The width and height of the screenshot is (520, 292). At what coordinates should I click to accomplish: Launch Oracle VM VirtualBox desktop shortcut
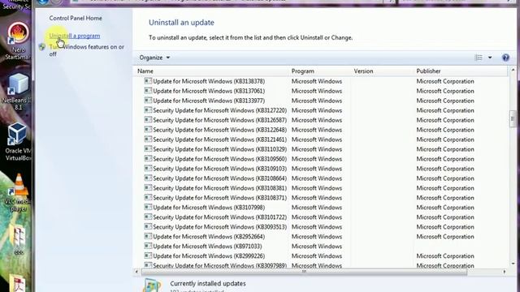(x=17, y=142)
